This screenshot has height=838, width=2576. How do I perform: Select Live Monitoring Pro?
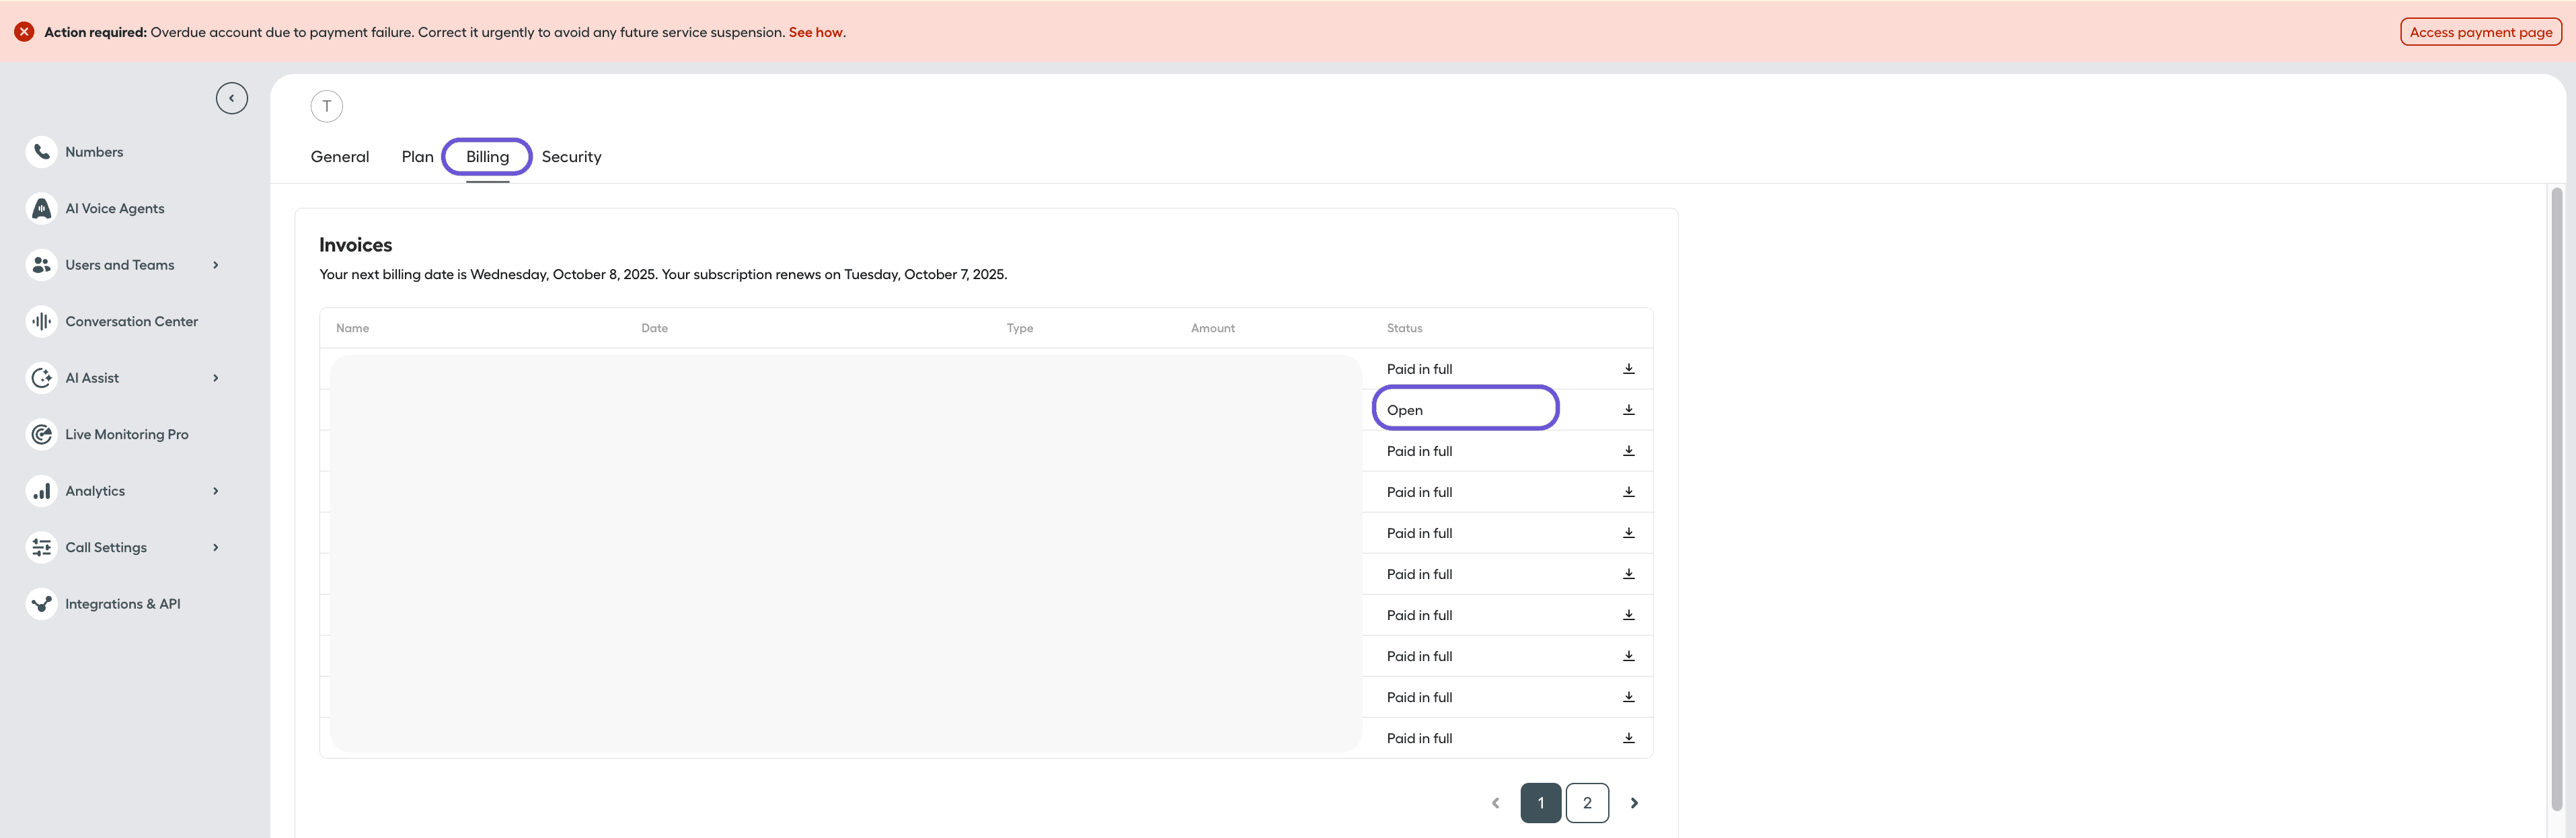point(126,434)
